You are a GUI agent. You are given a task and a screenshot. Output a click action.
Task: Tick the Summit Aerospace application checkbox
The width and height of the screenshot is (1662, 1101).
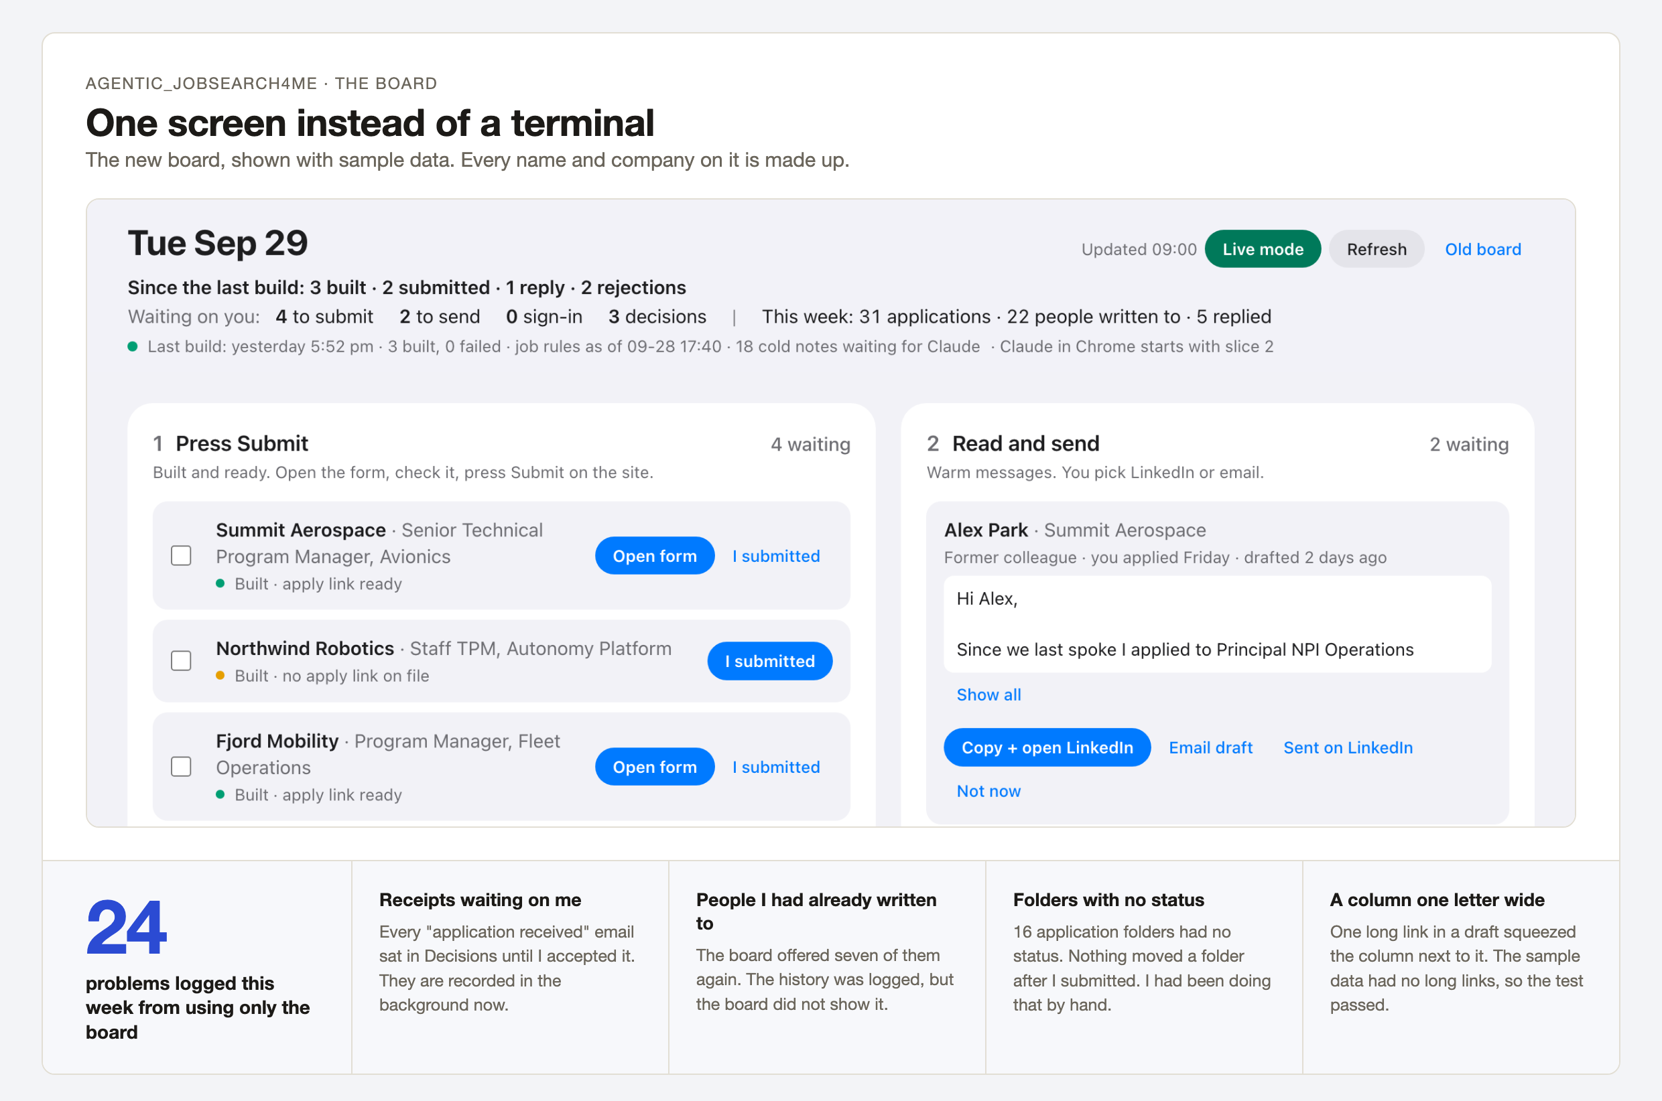click(181, 555)
